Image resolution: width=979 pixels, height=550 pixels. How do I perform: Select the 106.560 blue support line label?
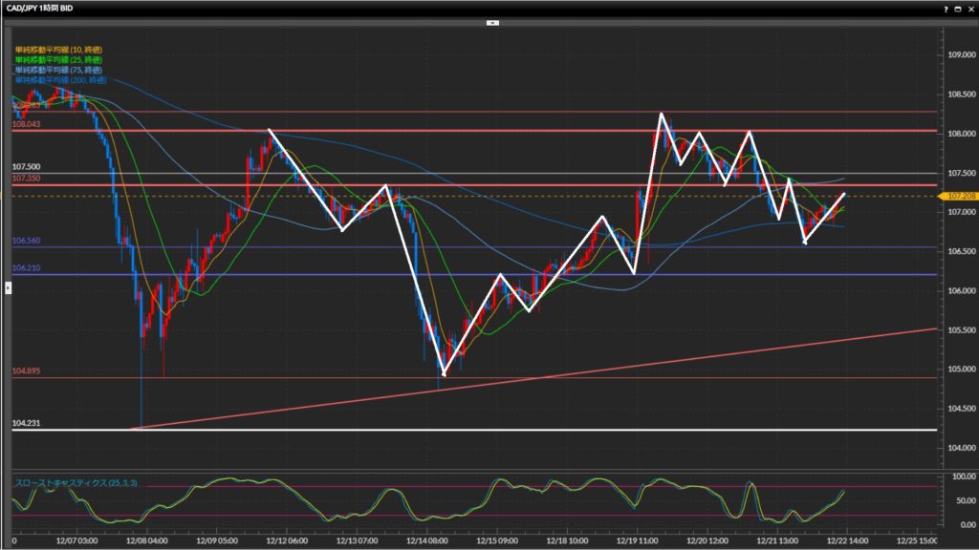click(27, 242)
